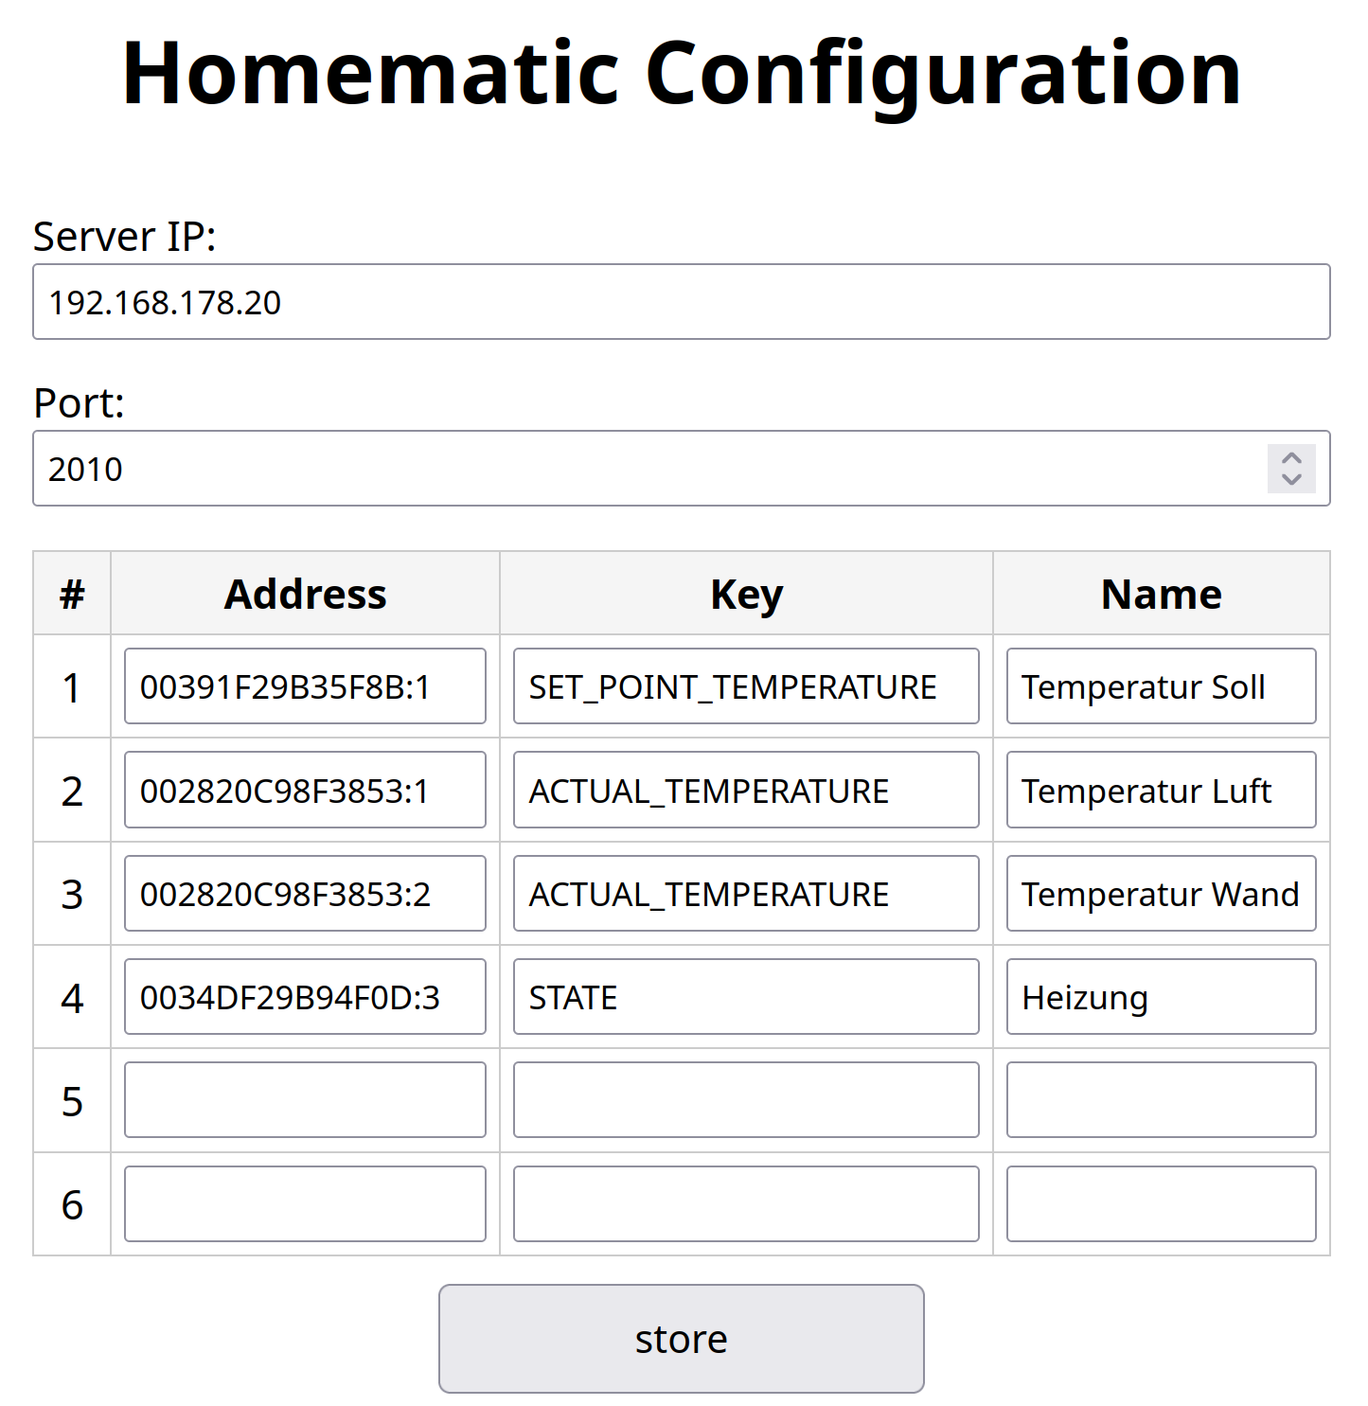The height and width of the screenshot is (1406, 1368).
Task: Select the address field containing 00391F29B35F8B:1
Action: pos(304,685)
